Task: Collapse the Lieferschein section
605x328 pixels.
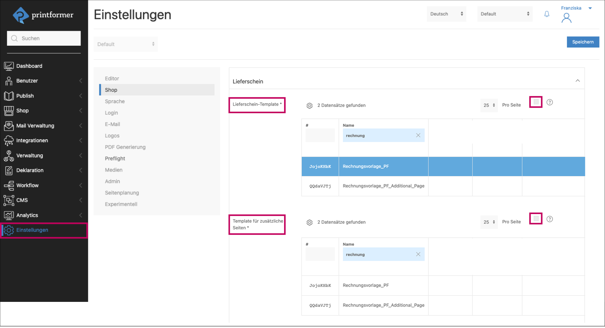Action: [577, 81]
